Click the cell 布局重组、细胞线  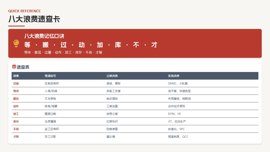(x=179, y=99)
